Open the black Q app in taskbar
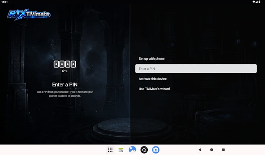265x155 pixels. (144, 150)
